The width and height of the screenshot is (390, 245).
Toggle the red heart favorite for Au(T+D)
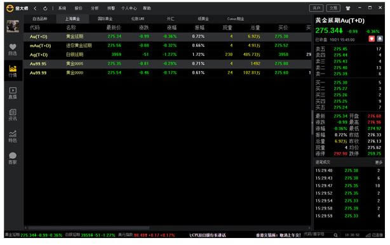372,39
